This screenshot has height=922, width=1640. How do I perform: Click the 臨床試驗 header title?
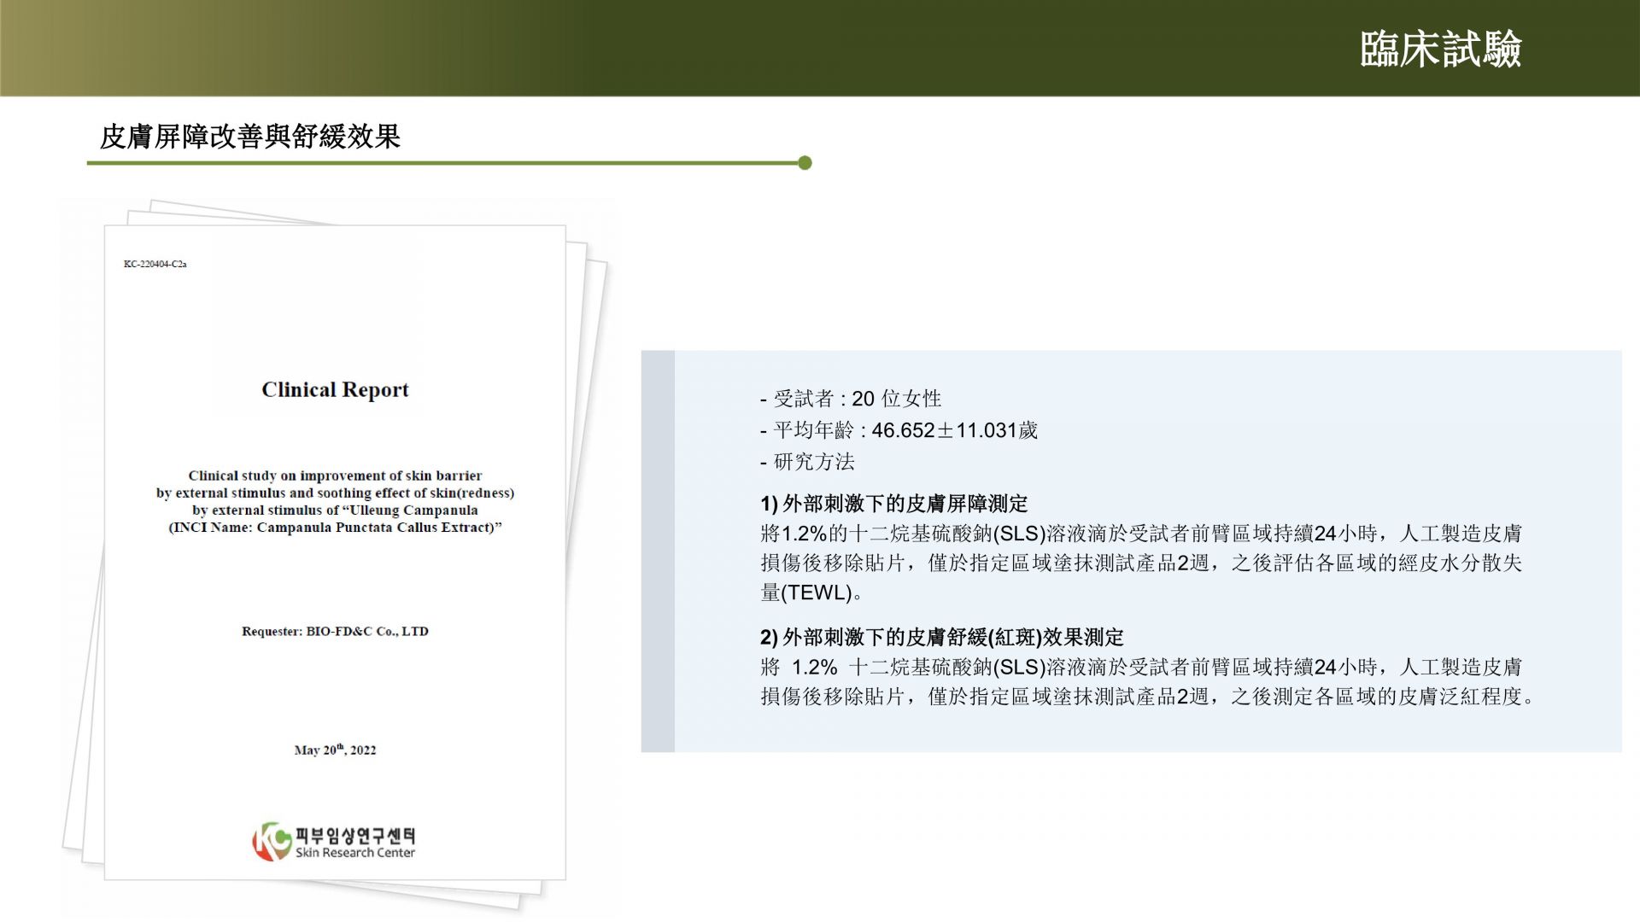point(1440,50)
